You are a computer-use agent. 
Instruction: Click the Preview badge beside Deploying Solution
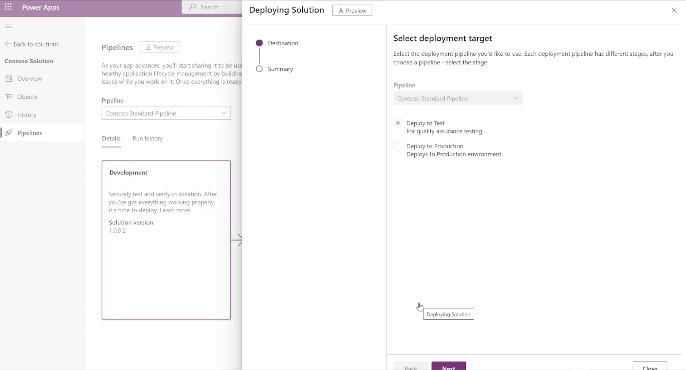[x=352, y=10]
